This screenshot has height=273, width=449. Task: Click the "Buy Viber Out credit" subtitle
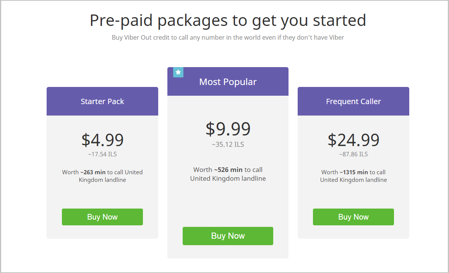(x=228, y=37)
